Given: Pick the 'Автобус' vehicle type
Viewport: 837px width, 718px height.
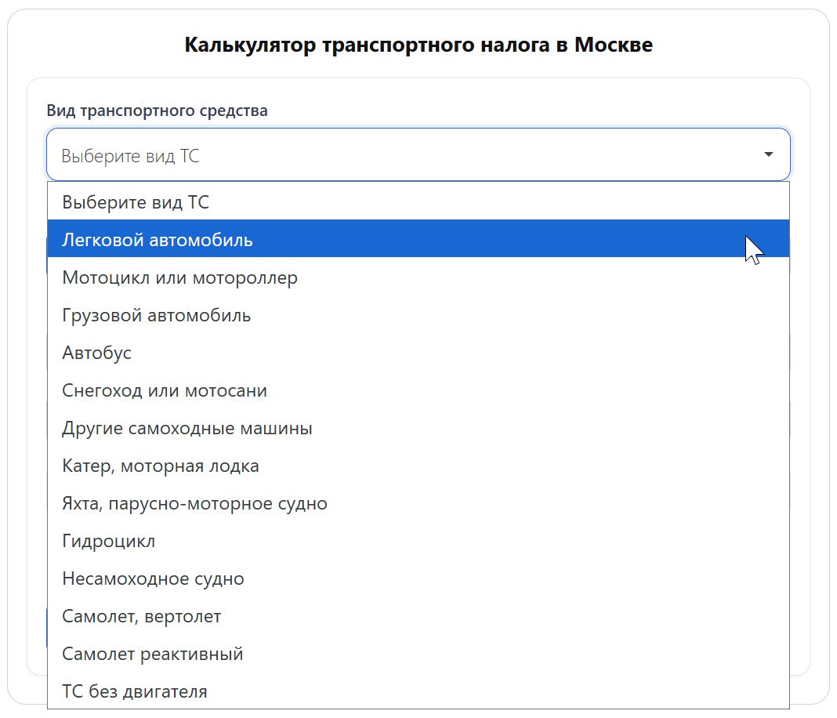Looking at the screenshot, I should 96,353.
